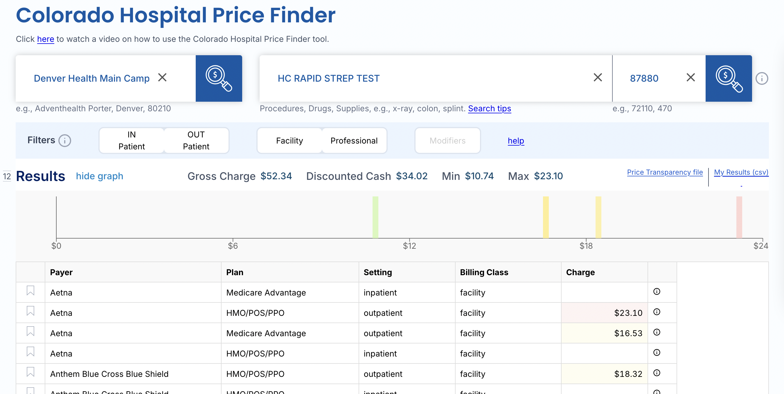Click info icon right of code search
This screenshot has width=784, height=394.
click(x=761, y=78)
